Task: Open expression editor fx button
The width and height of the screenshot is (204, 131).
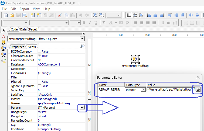Action: tap(198, 89)
